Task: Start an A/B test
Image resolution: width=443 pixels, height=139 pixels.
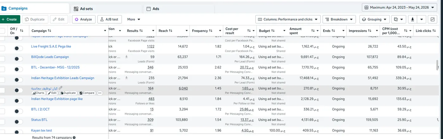Action: pos(109,19)
